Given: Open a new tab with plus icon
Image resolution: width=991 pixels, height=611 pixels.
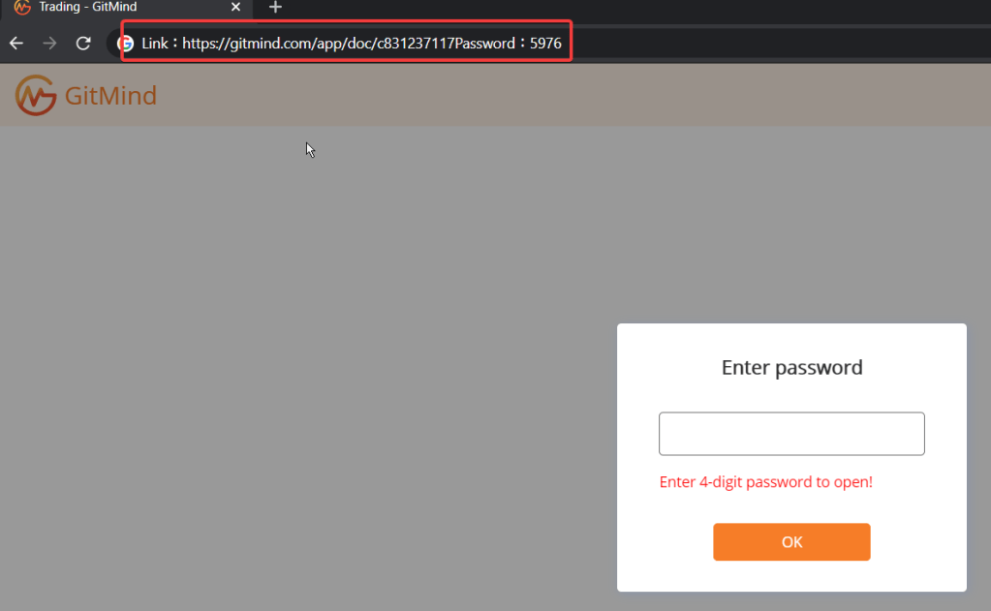Looking at the screenshot, I should 275,7.
